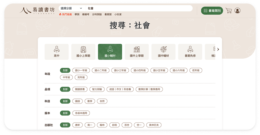The image size is (260, 135).
Task: Open the shopping cart icon
Action: tap(229, 11)
